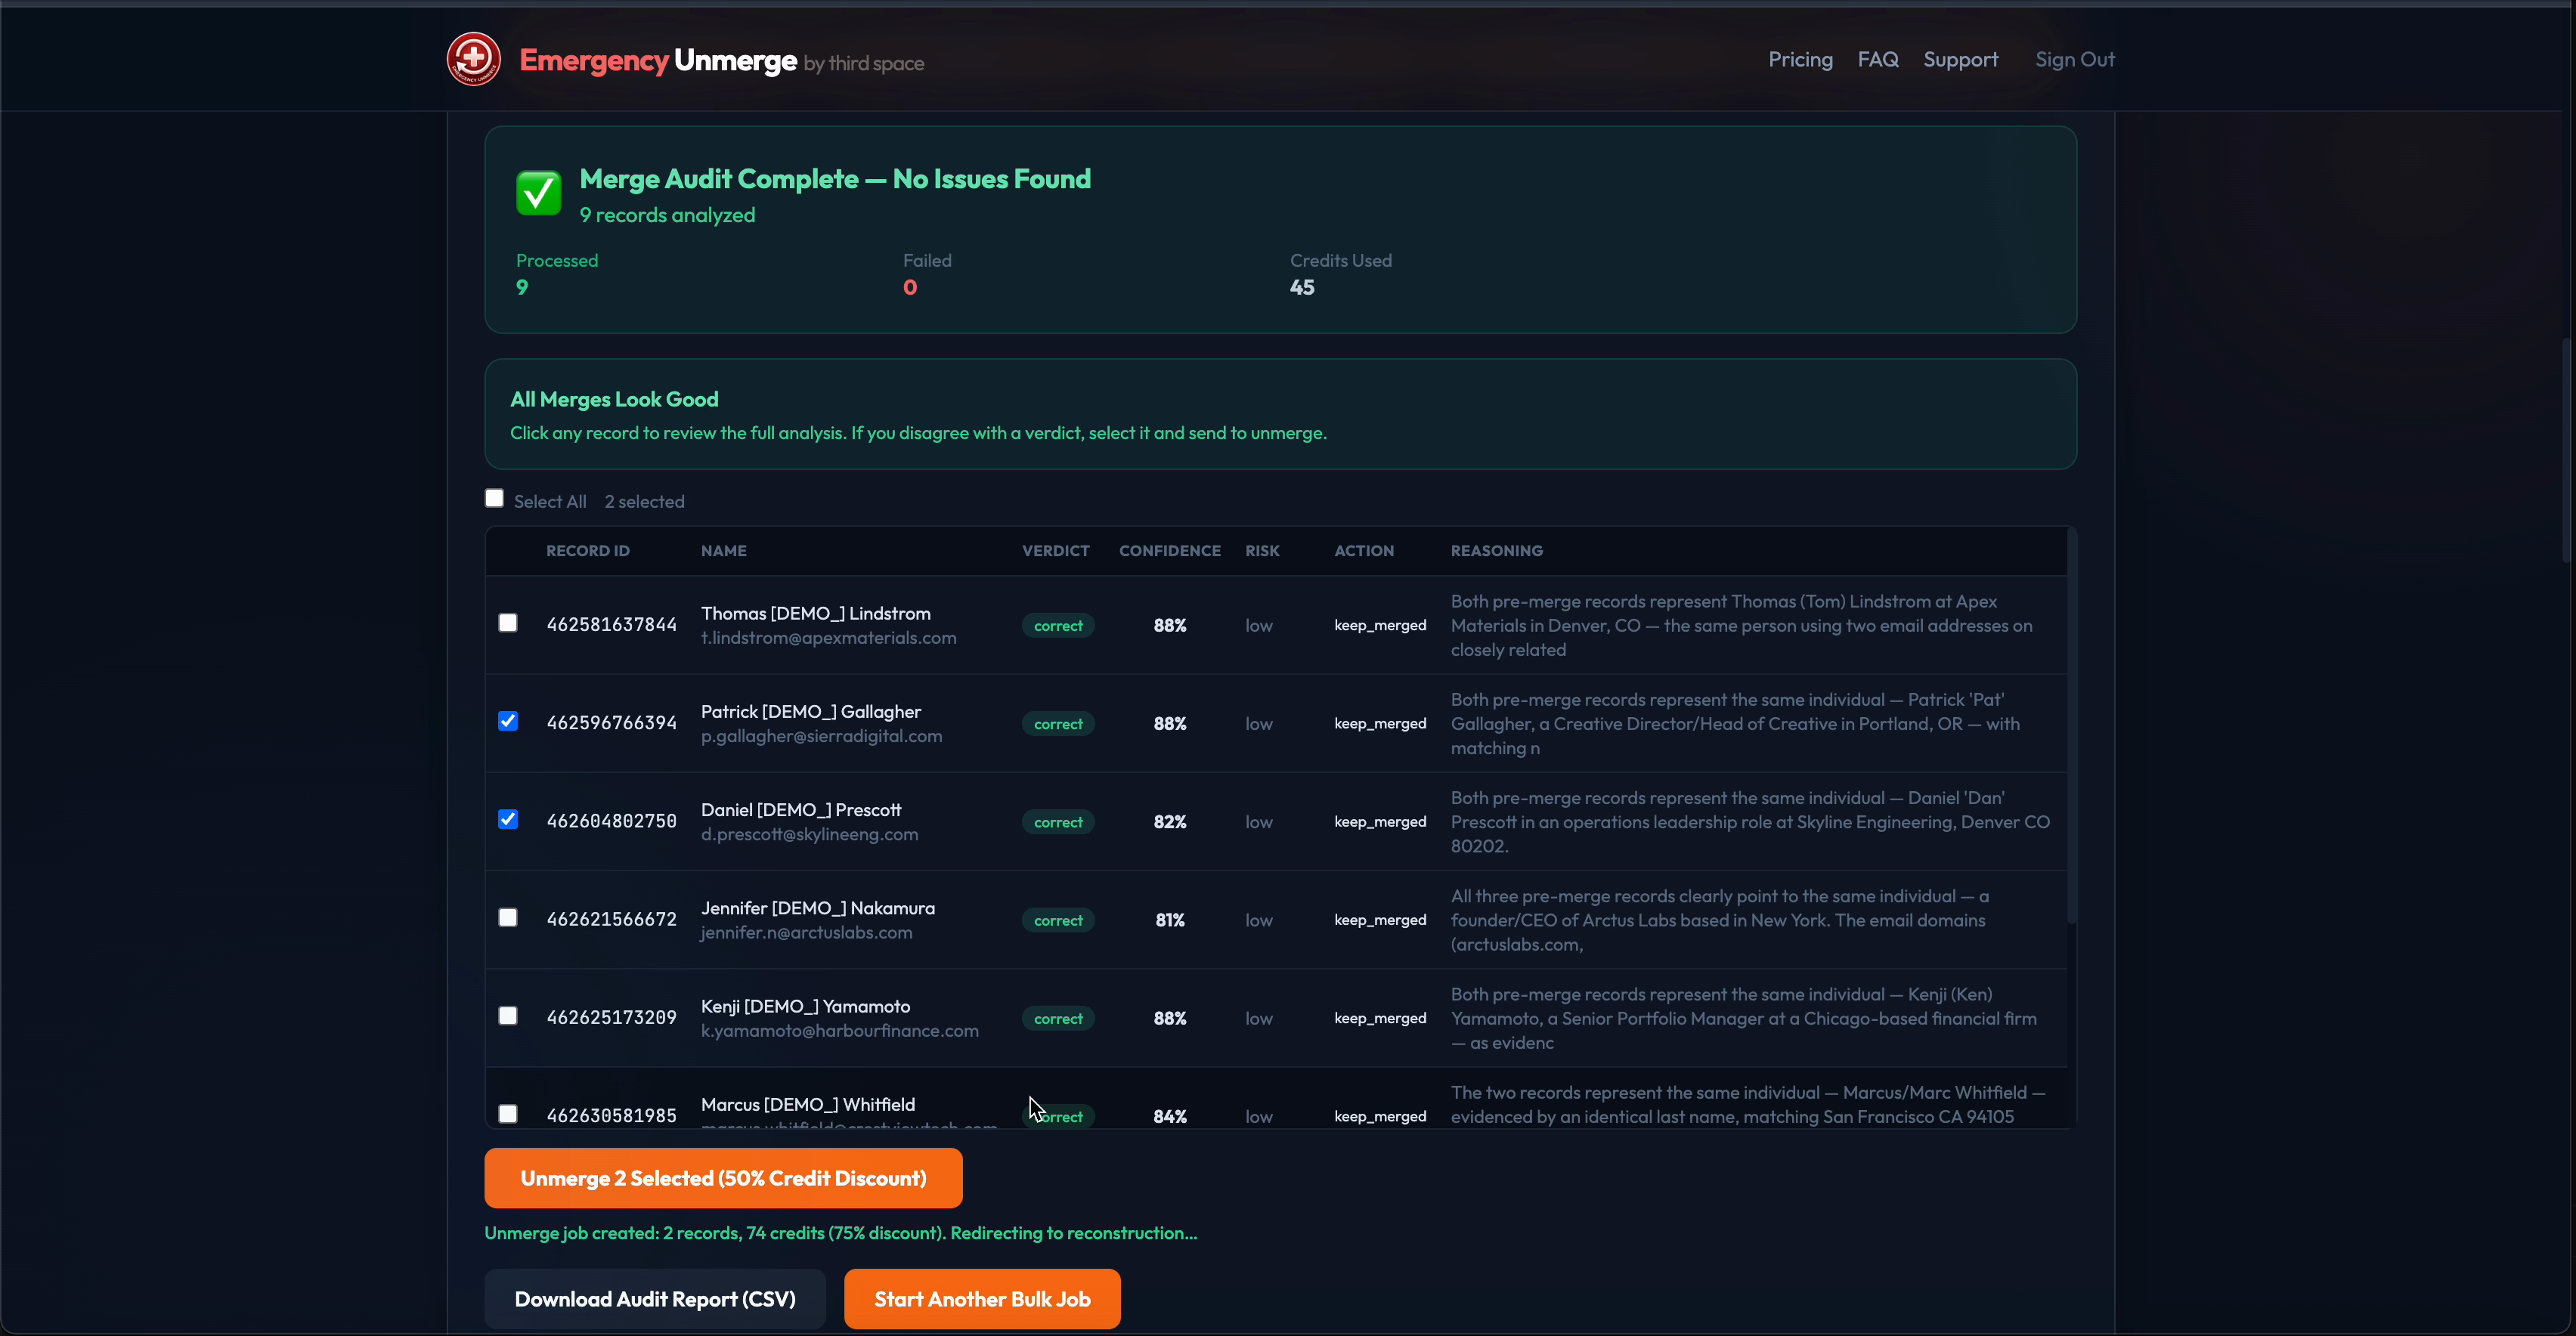Click the correct badge in Nakamura row
The height and width of the screenshot is (1336, 2576).
(x=1058, y=920)
